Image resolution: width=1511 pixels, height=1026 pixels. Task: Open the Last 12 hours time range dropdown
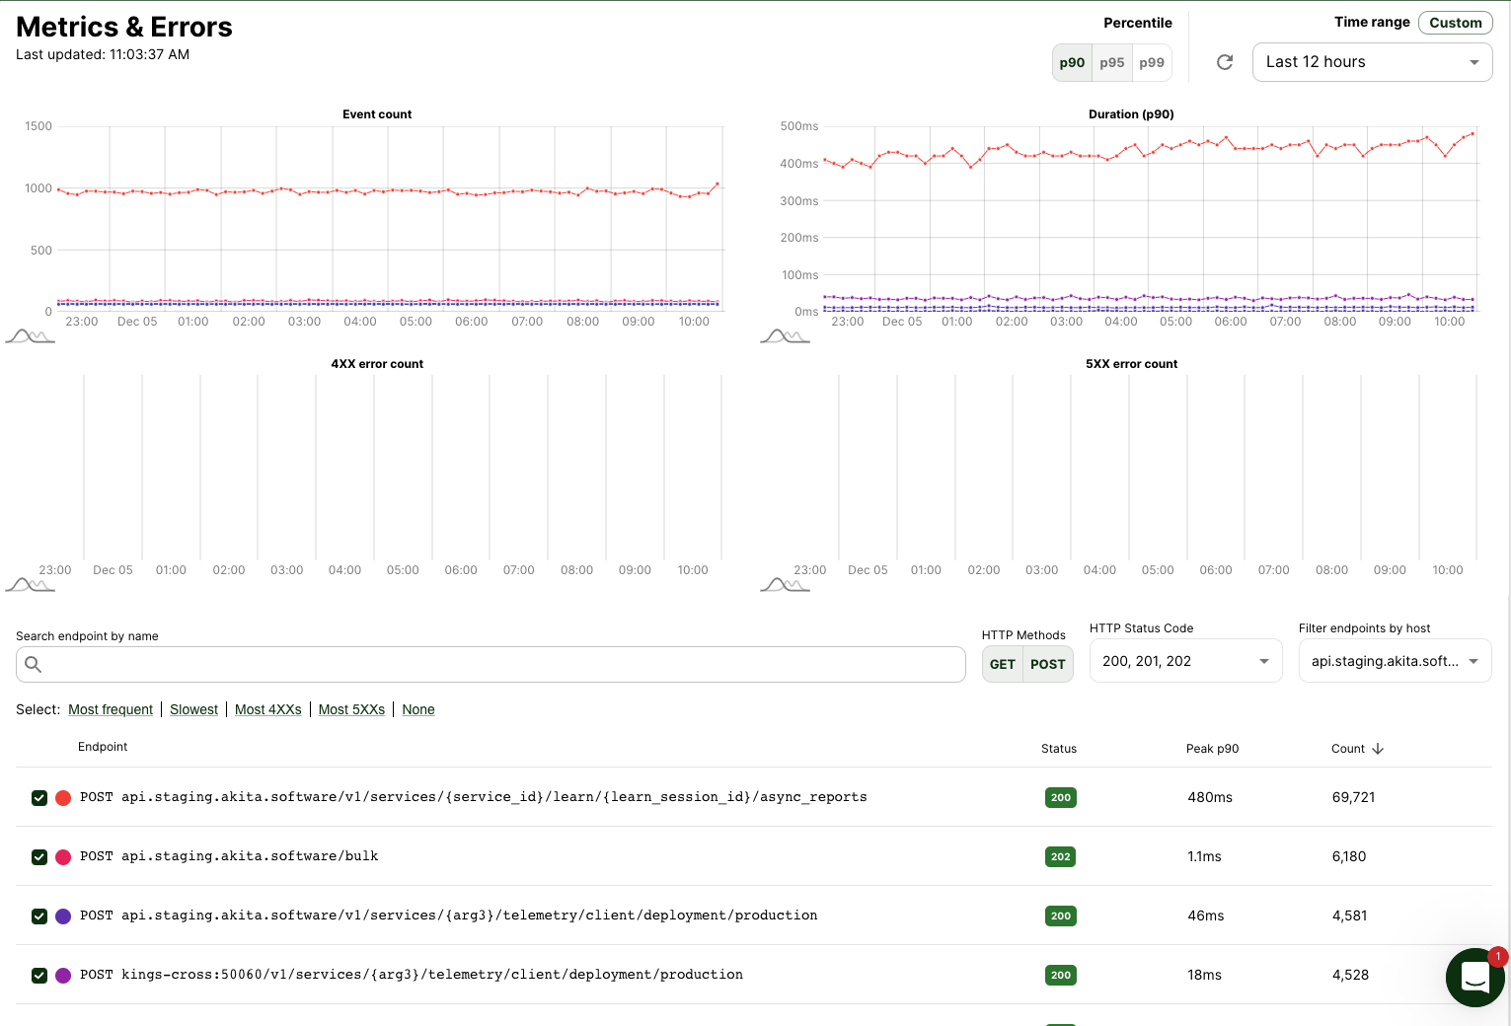pos(1371,62)
